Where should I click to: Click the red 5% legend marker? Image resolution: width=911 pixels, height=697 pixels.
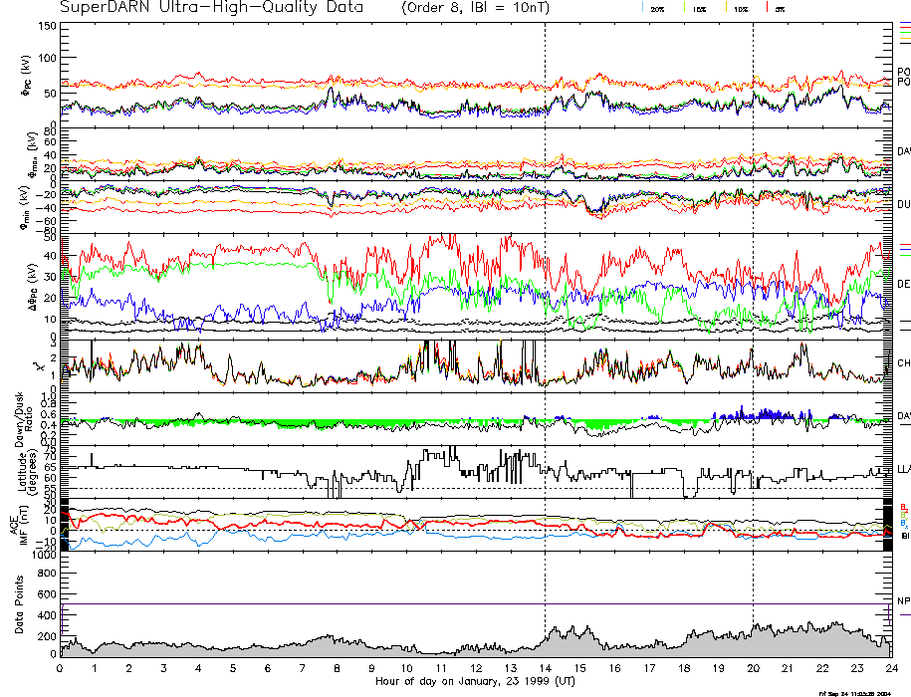coord(769,8)
